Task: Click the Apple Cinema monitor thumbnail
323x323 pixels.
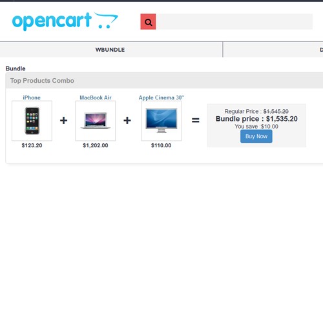Action: pyautogui.click(x=161, y=121)
